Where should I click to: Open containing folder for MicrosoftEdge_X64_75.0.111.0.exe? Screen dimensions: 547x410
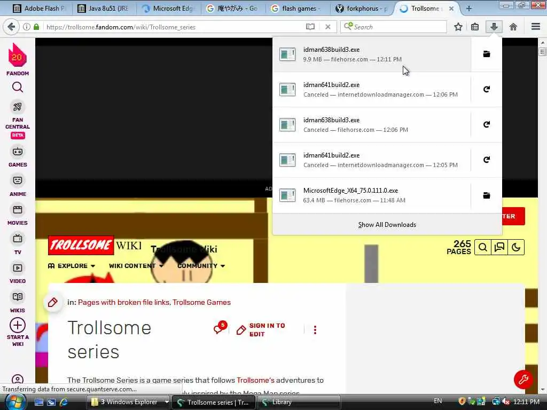click(x=486, y=195)
